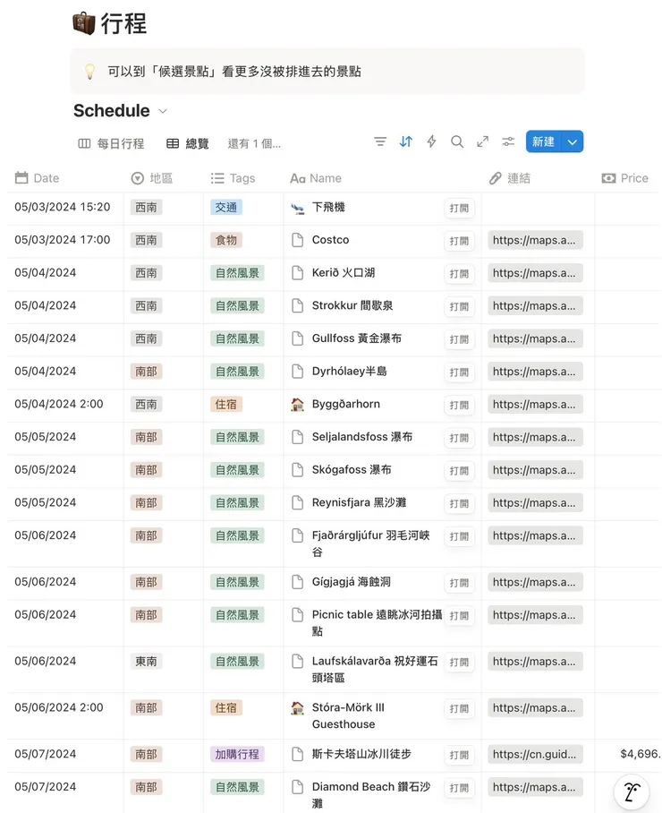The image size is (662, 813).
Task: Open the view settings sliders icon
Action: tap(508, 141)
